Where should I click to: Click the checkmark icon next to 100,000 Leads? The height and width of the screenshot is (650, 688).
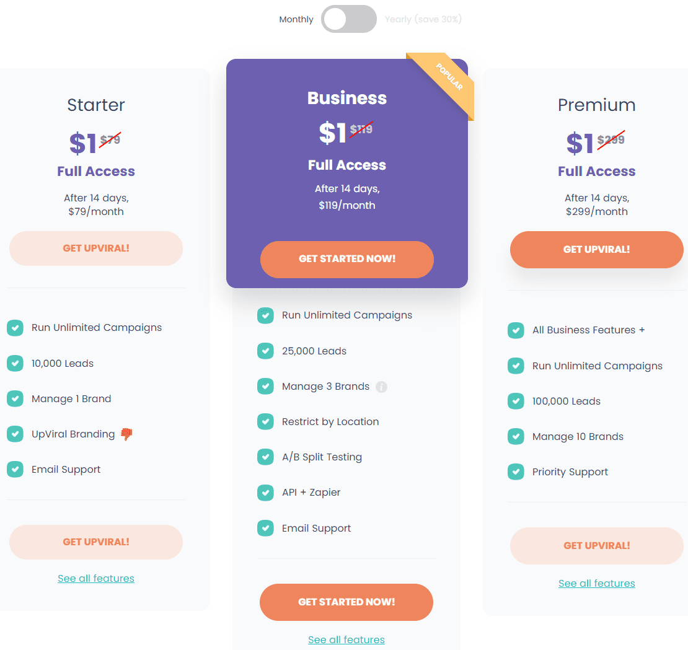click(x=516, y=401)
